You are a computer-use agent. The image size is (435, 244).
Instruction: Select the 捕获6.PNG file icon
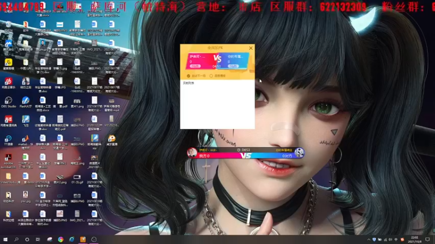point(77,197)
